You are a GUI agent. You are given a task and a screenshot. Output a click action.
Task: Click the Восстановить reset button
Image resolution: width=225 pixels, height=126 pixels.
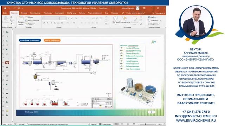[x=32, y=21]
